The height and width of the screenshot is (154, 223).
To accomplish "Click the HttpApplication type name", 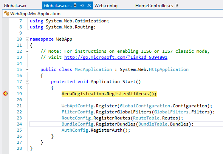I will click(x=169, y=69).
